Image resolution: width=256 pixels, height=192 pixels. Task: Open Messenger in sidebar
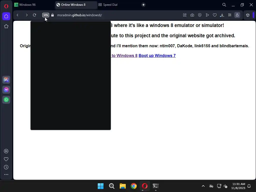pyautogui.click(x=6, y=90)
